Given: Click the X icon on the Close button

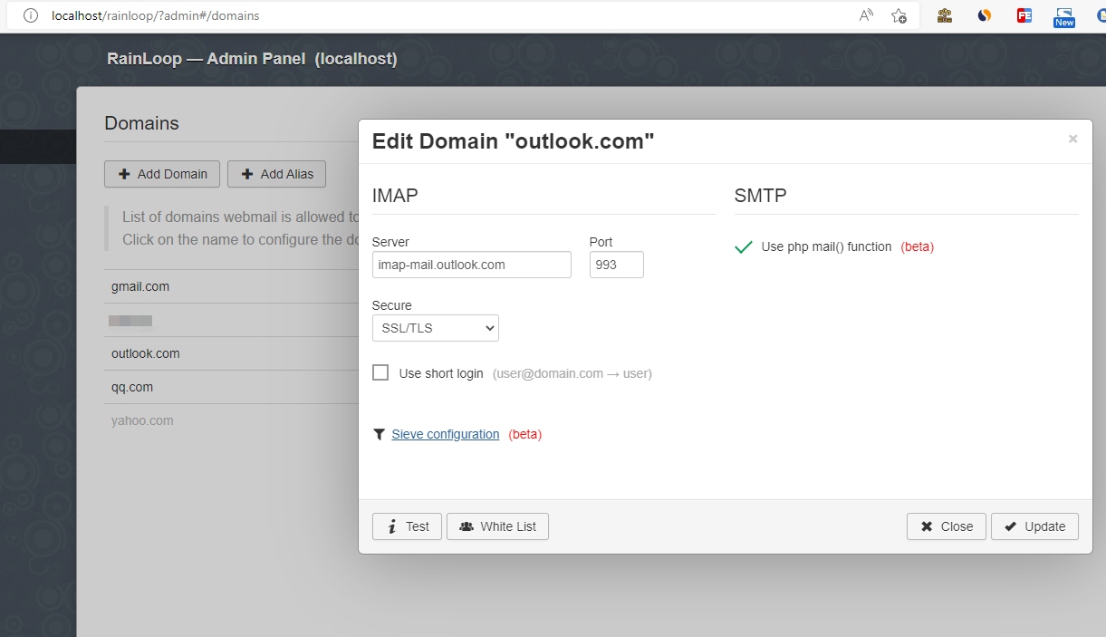Looking at the screenshot, I should (926, 526).
